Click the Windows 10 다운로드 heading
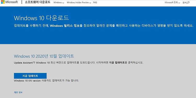The height and width of the screenshot is (98, 196). 41,18
